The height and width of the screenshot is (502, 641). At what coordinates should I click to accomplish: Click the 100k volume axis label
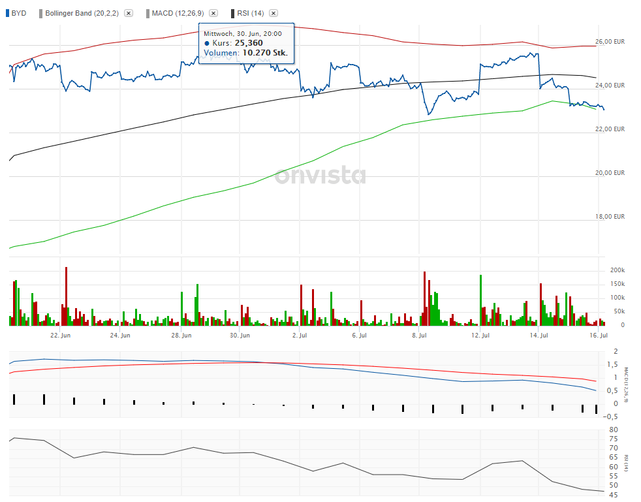pyautogui.click(x=618, y=298)
